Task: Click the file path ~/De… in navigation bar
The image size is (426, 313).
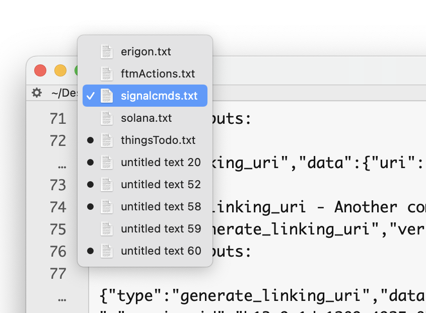Action: pyautogui.click(x=64, y=93)
